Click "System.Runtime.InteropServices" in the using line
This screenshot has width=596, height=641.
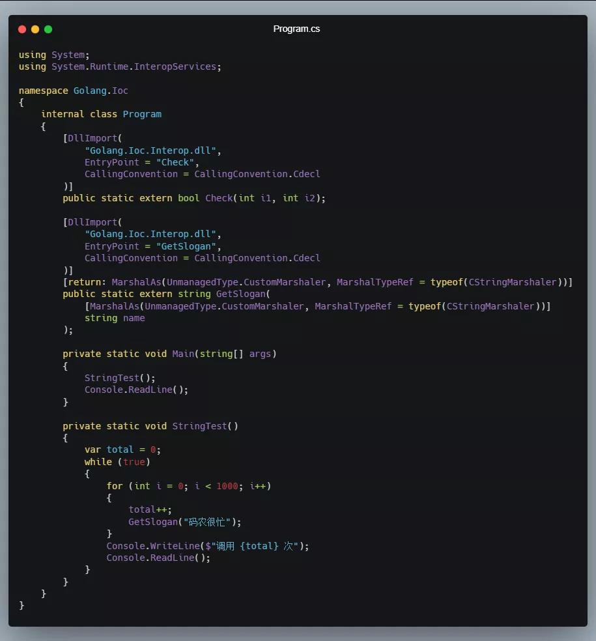tap(134, 66)
